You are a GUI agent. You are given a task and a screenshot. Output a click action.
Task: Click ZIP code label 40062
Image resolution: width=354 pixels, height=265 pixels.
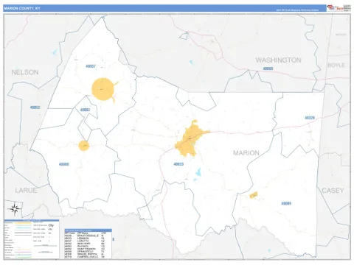tap(85, 110)
